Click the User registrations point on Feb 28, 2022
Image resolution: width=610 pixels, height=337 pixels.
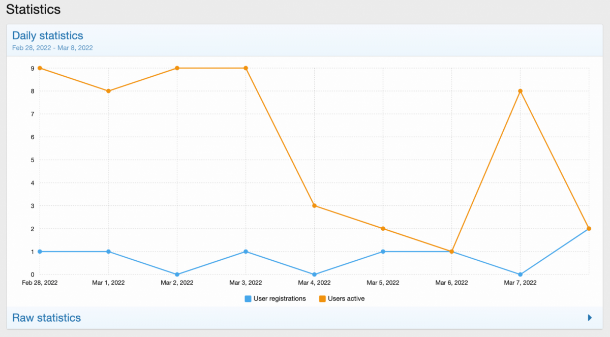40,252
